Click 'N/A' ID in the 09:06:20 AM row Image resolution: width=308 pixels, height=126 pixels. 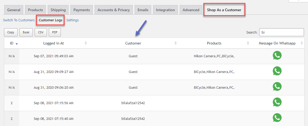coord(11,88)
